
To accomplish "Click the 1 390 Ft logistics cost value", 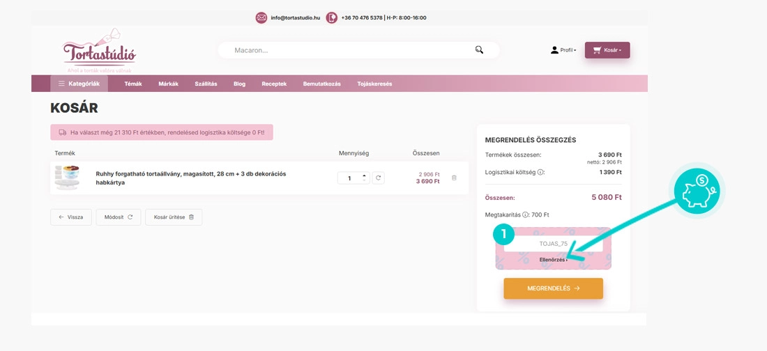I will 611,172.
